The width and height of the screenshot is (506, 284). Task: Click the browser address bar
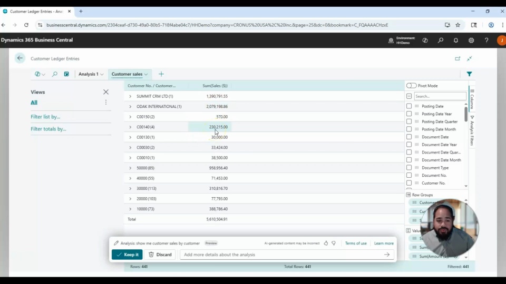[x=217, y=25]
